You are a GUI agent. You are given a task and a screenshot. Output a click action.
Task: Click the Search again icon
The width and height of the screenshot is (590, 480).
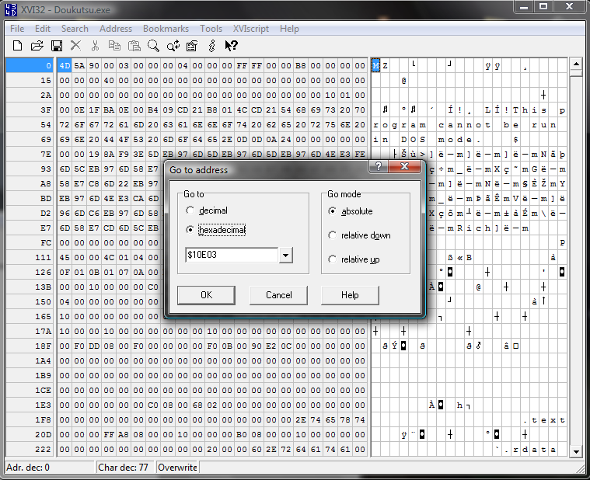click(173, 46)
